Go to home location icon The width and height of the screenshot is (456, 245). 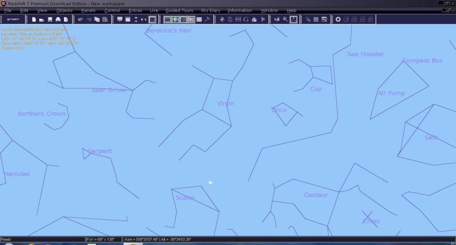pos(254,20)
